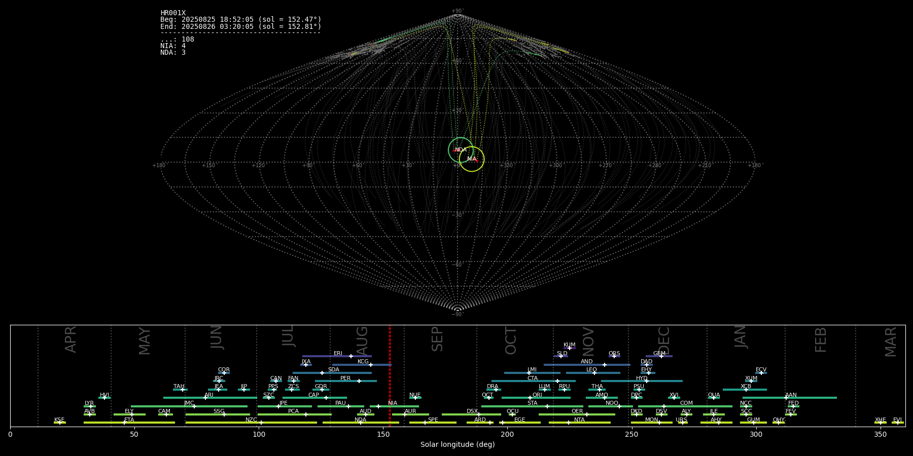Select the XCB shower bar
Viewport: 913px width, 456px height.
[745, 390]
